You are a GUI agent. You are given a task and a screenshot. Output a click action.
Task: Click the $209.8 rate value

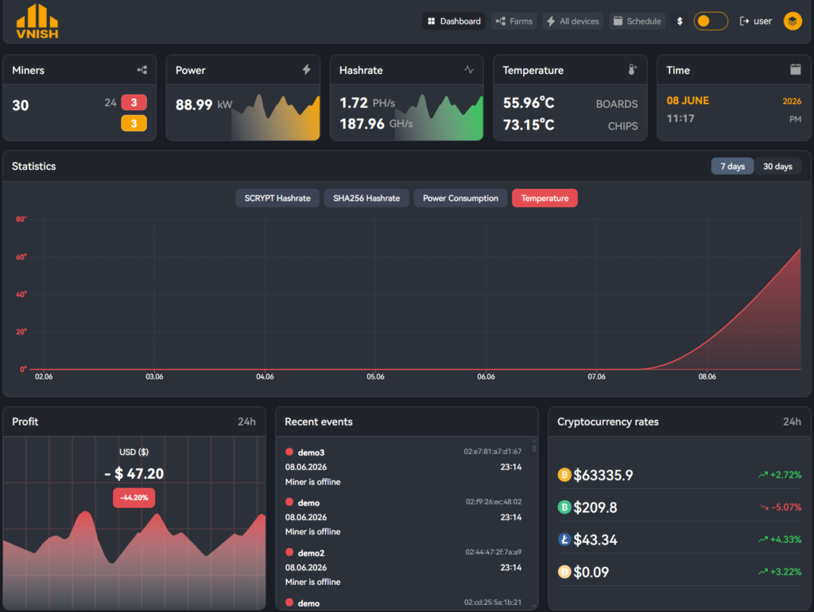(x=595, y=507)
